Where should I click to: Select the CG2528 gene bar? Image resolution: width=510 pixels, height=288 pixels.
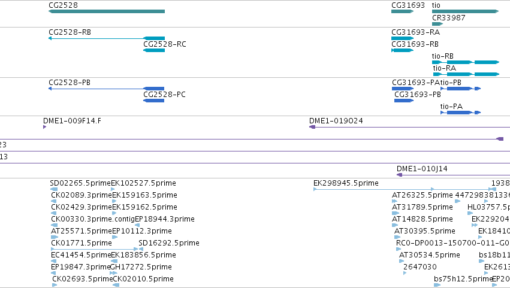point(106,11)
